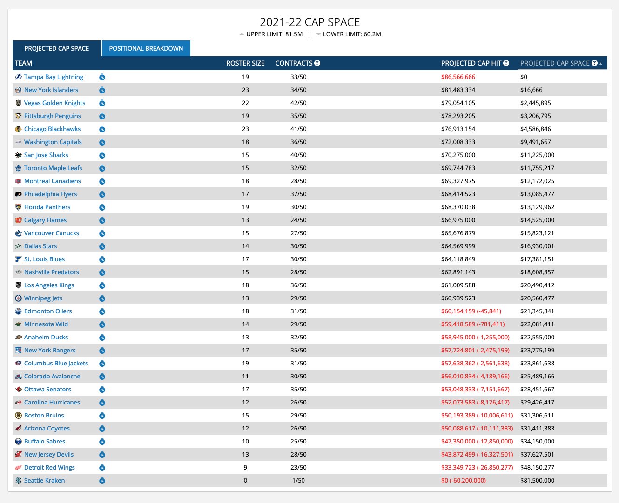
Task: Click the clock icon for Buffalo Sabres
Action: tap(102, 442)
